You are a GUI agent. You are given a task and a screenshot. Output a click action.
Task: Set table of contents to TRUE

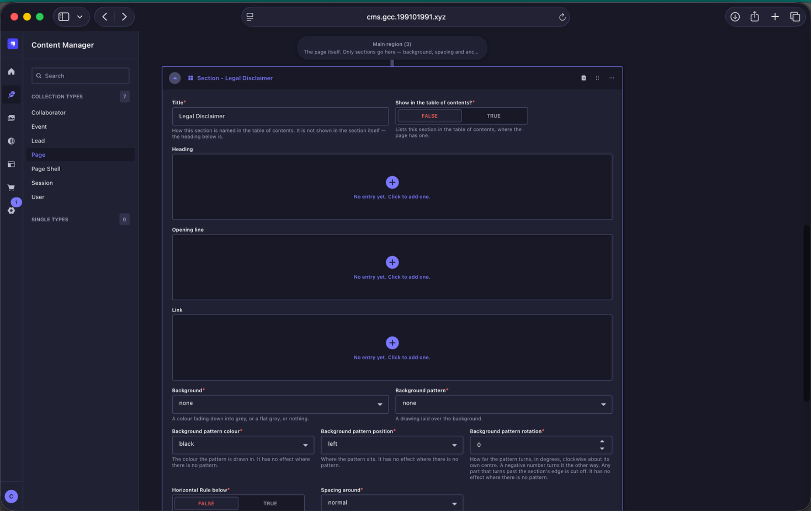[493, 116]
